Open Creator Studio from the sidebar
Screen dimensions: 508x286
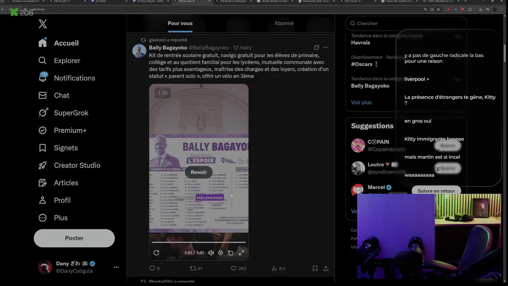click(x=69, y=165)
